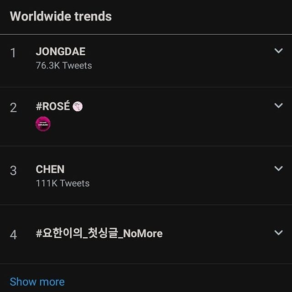Screen dimensions: 292x292
Task: Open the chevron menu beside #ROSÉ
Action: pos(278,105)
